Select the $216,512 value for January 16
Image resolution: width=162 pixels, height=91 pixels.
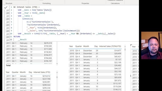46,76
